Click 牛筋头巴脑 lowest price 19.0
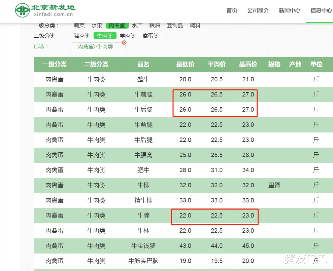 [185, 261]
